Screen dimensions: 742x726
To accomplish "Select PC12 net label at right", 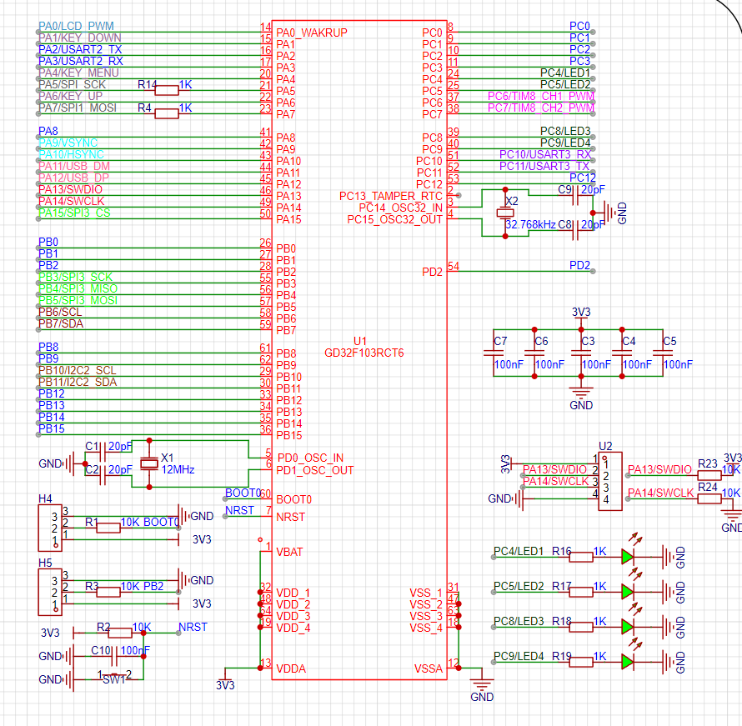I will pos(583,178).
